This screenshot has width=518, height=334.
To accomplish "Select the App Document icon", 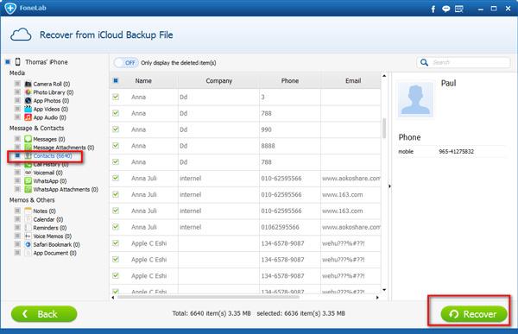I will (28, 253).
